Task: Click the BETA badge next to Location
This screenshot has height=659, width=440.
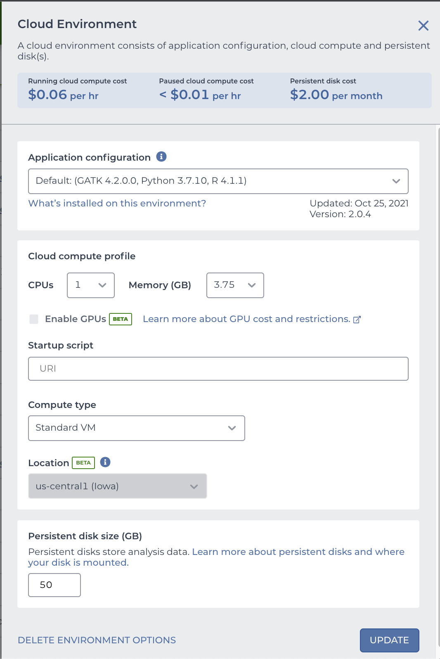Action: point(83,463)
